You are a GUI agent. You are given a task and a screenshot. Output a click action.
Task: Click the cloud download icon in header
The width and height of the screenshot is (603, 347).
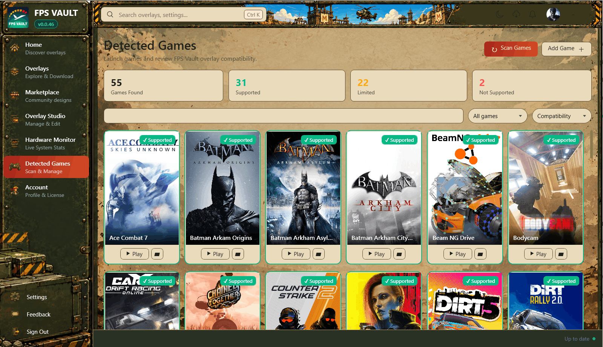coord(516,14)
